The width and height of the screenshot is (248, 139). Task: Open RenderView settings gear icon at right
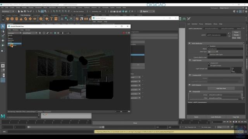tap(129, 33)
